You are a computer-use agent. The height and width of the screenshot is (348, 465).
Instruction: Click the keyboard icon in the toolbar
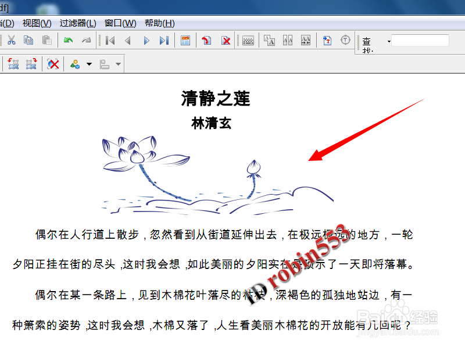(248, 40)
